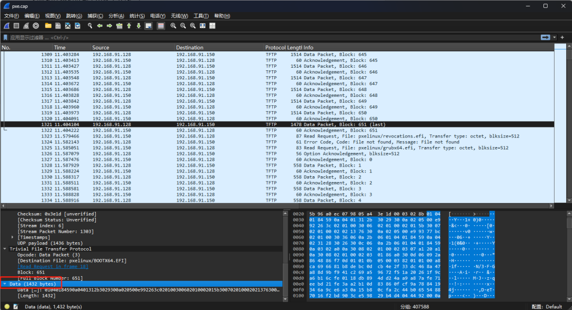Collapse the Trivial File Transfer Protocol section
Viewport: 572px width, 310px height.
(5, 249)
